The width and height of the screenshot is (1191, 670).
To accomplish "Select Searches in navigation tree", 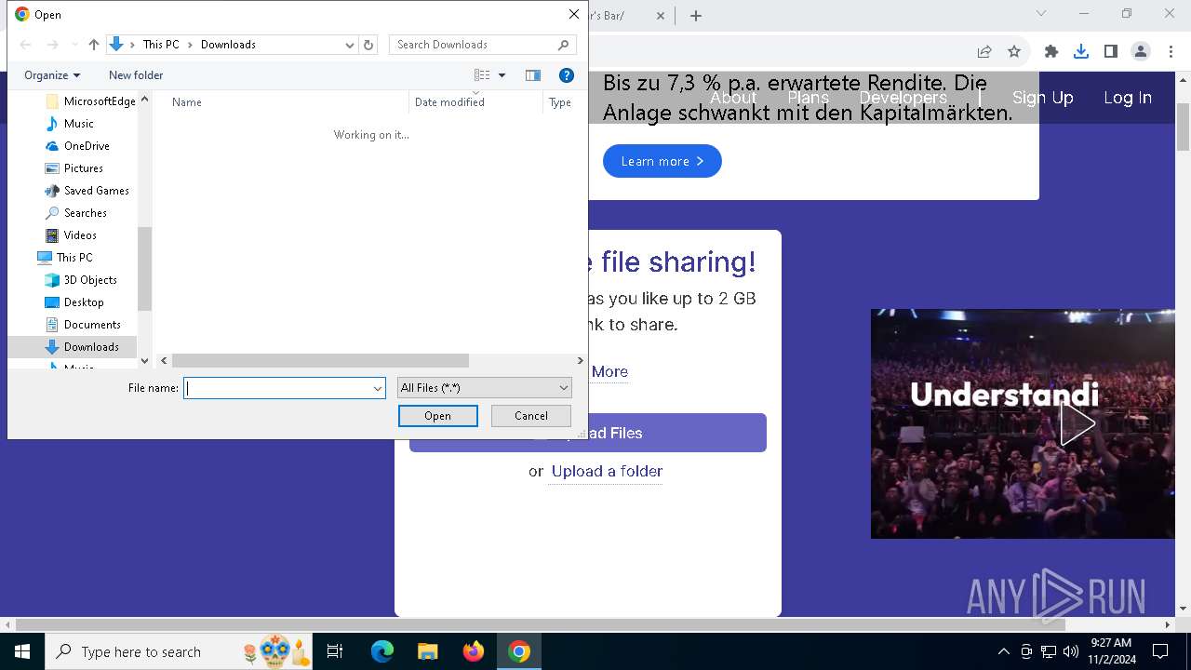I will click(86, 213).
